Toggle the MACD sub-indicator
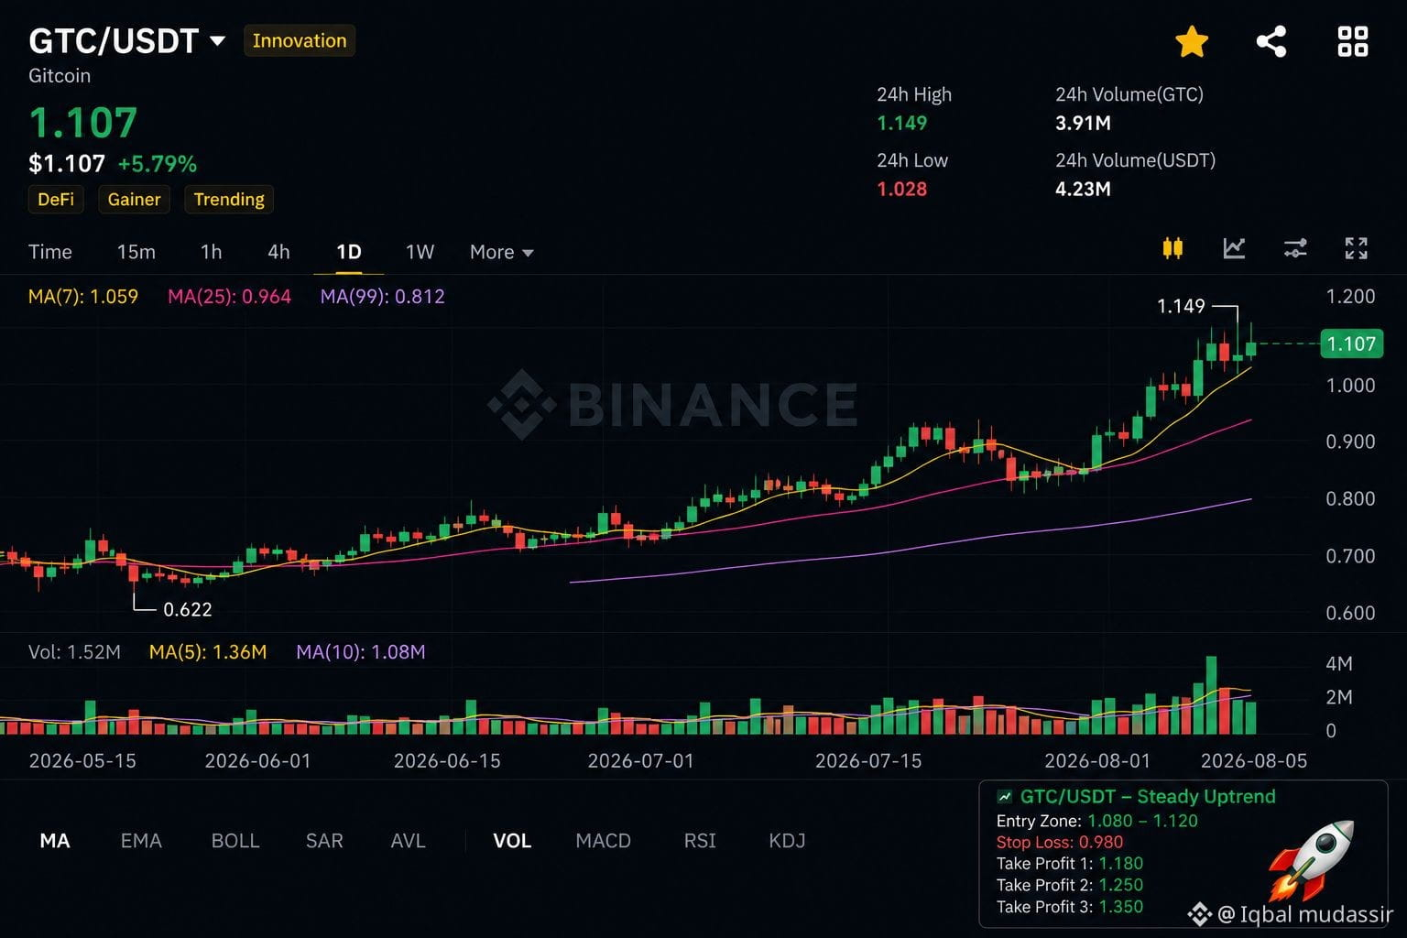The image size is (1407, 938). (603, 841)
